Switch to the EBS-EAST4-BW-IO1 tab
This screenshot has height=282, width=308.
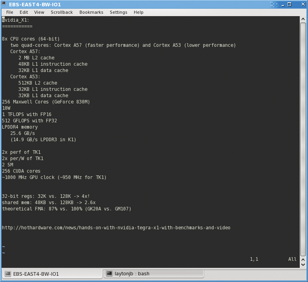pos(52,274)
